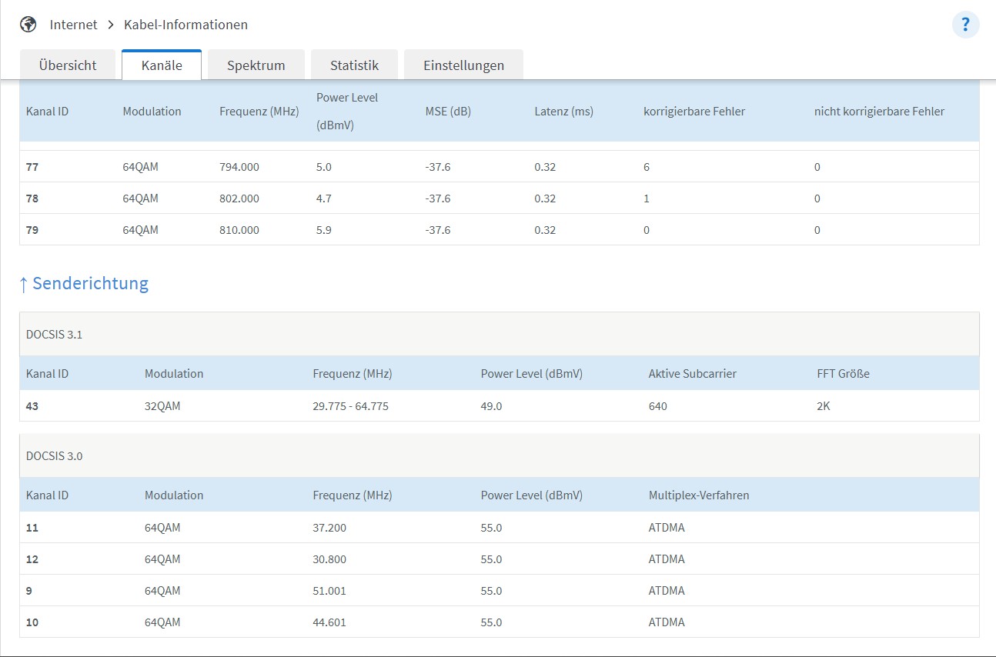Viewport: 996px width, 657px height.
Task: Select channel ID 79 in downstream table
Action: tap(32, 230)
